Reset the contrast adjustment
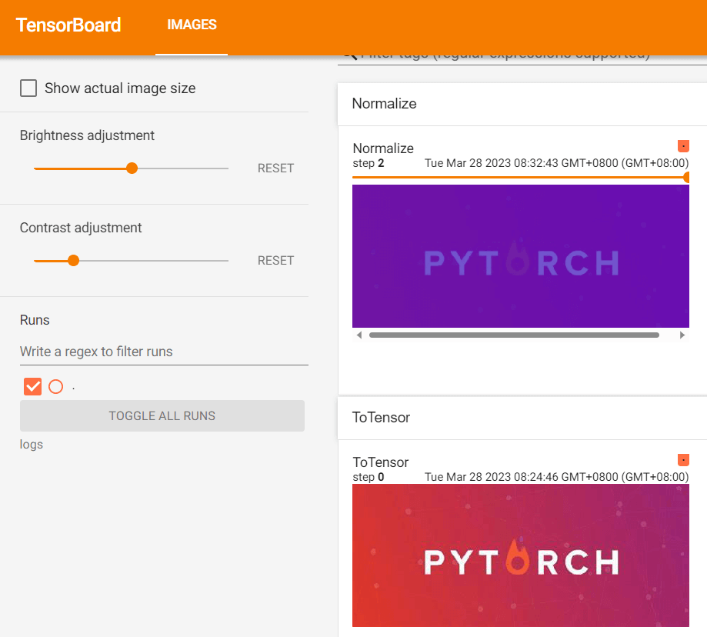The height and width of the screenshot is (637, 707). (x=275, y=261)
